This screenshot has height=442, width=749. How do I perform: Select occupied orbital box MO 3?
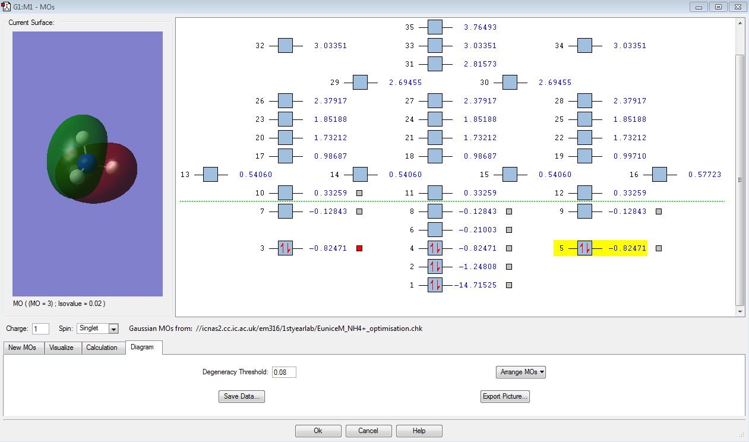pos(286,248)
